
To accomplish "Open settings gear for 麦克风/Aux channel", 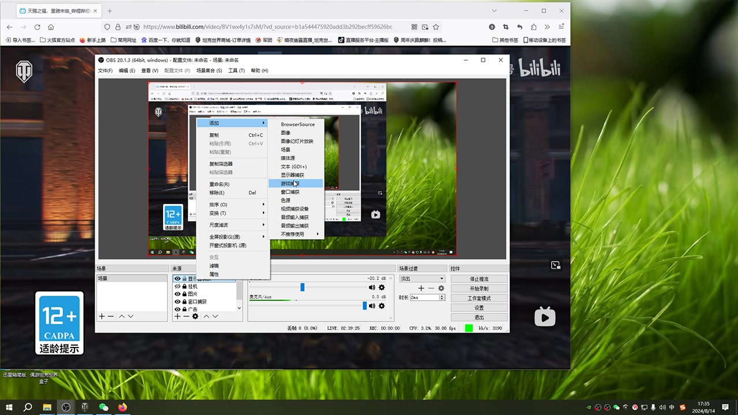I will coord(381,305).
